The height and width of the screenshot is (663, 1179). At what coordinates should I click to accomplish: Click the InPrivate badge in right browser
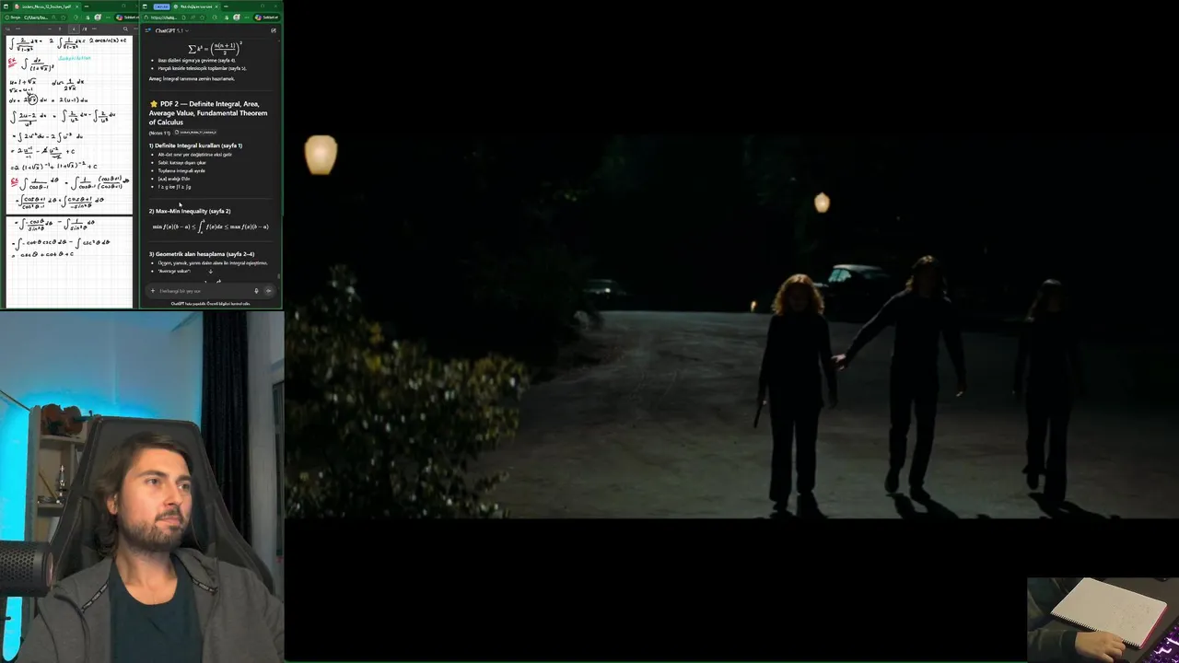pos(162,6)
